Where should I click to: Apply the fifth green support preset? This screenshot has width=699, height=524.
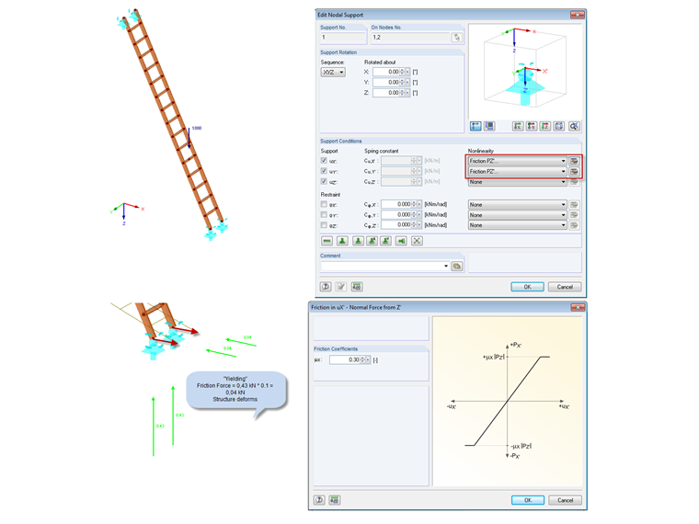(386, 241)
